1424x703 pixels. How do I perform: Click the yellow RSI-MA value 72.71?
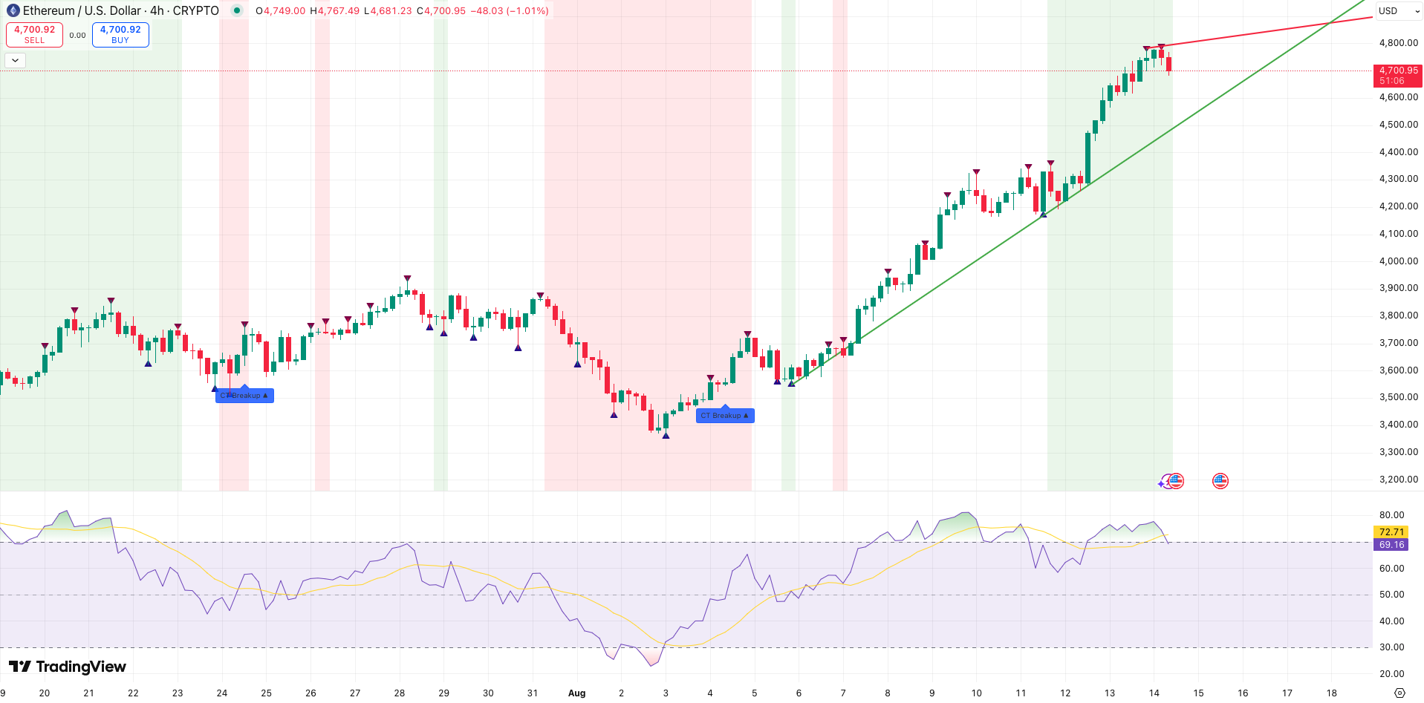[x=1391, y=532]
